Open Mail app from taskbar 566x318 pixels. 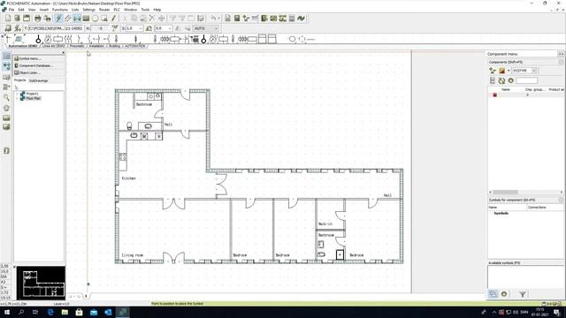tap(94, 312)
